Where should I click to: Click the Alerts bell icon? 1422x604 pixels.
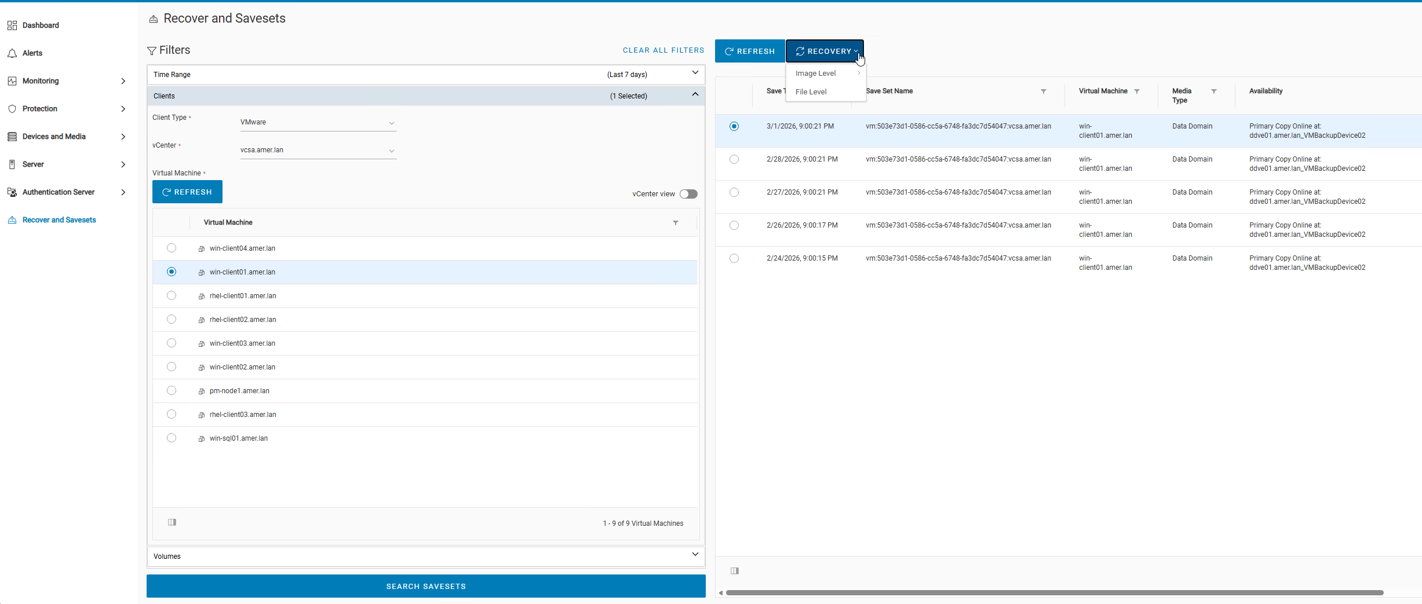(12, 53)
